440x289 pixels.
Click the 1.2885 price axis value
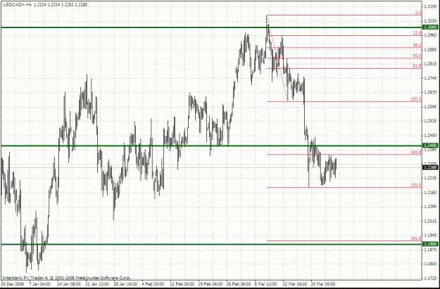pos(430,49)
